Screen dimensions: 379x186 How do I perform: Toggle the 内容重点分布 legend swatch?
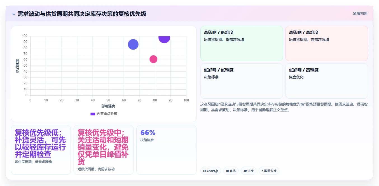pos(93,114)
